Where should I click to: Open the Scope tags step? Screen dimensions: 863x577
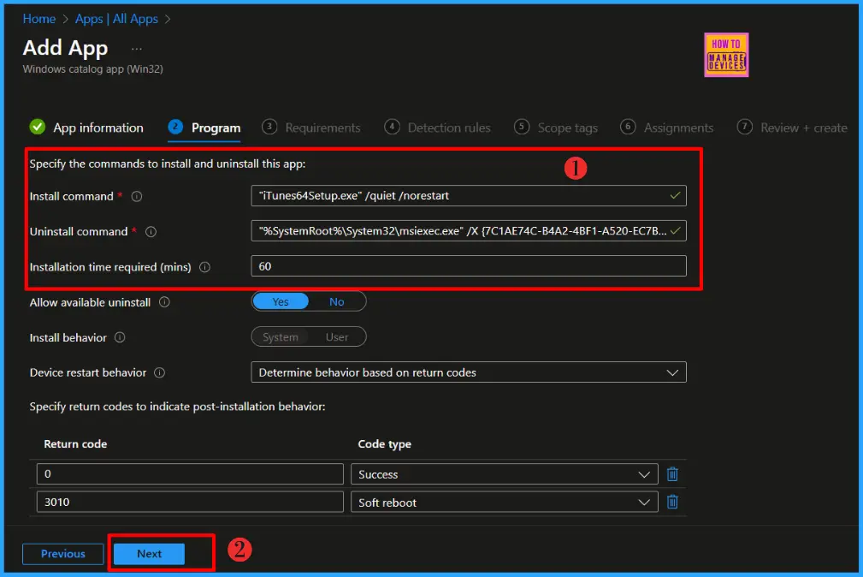556,128
